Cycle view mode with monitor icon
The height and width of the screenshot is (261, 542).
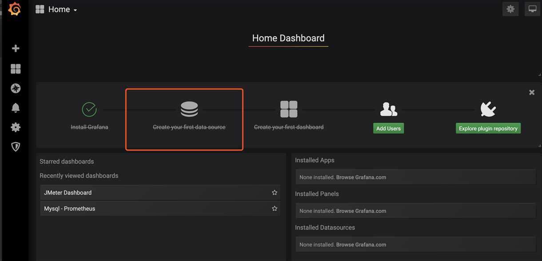(532, 9)
